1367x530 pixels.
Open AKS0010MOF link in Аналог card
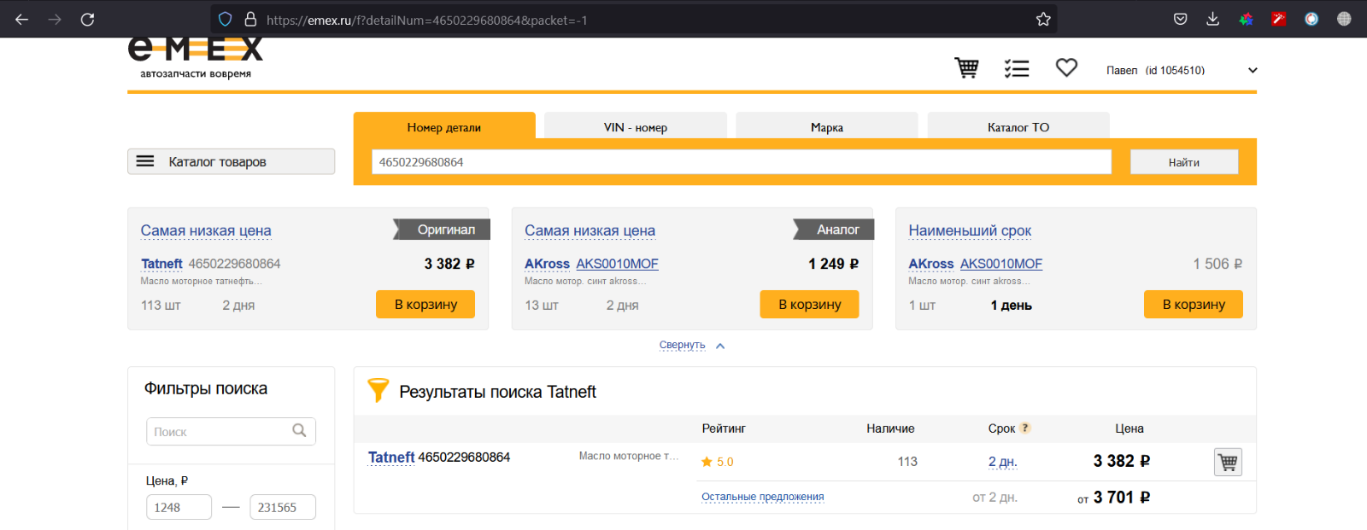[617, 264]
